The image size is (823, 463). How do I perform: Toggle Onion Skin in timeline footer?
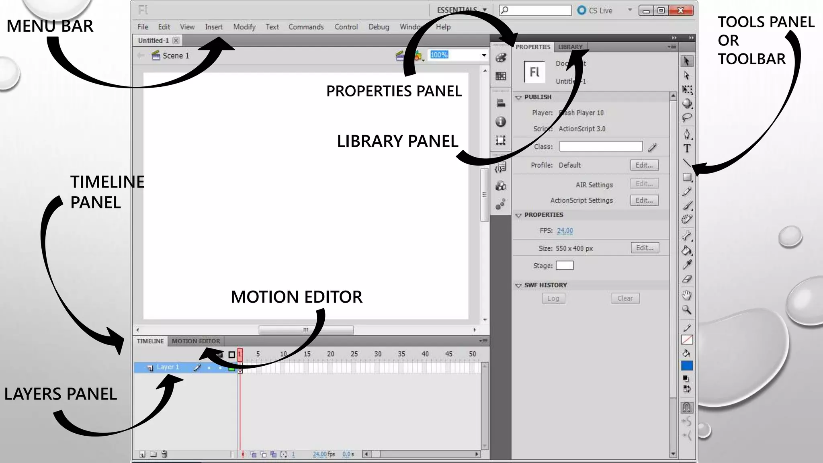[254, 454]
